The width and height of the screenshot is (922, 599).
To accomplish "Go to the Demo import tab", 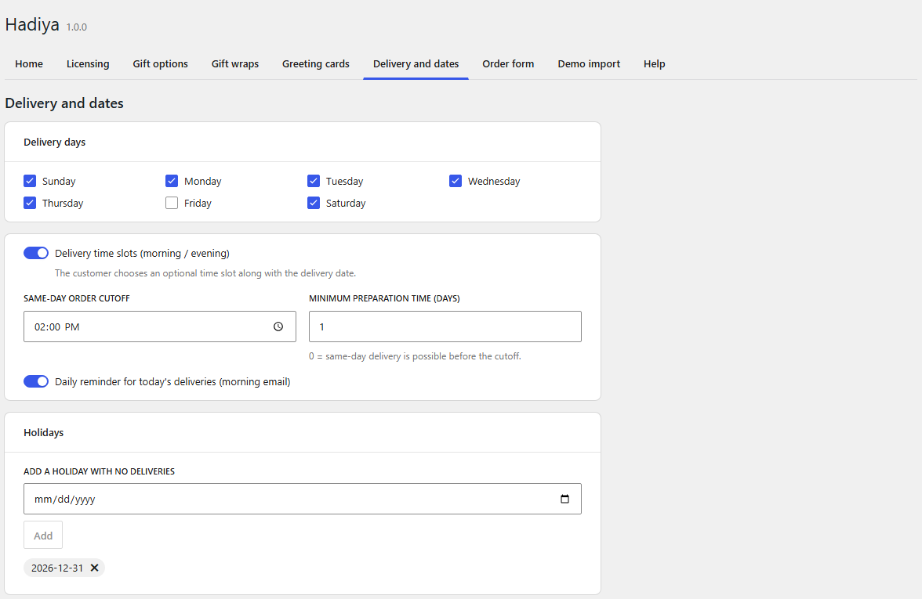I will pos(589,64).
